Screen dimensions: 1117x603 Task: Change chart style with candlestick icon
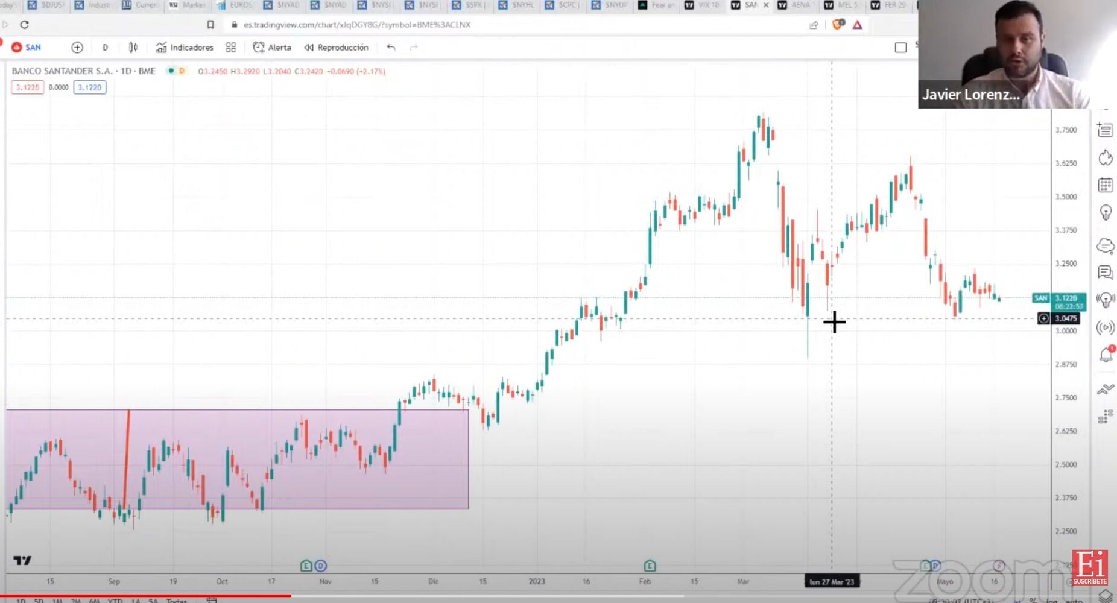133,47
